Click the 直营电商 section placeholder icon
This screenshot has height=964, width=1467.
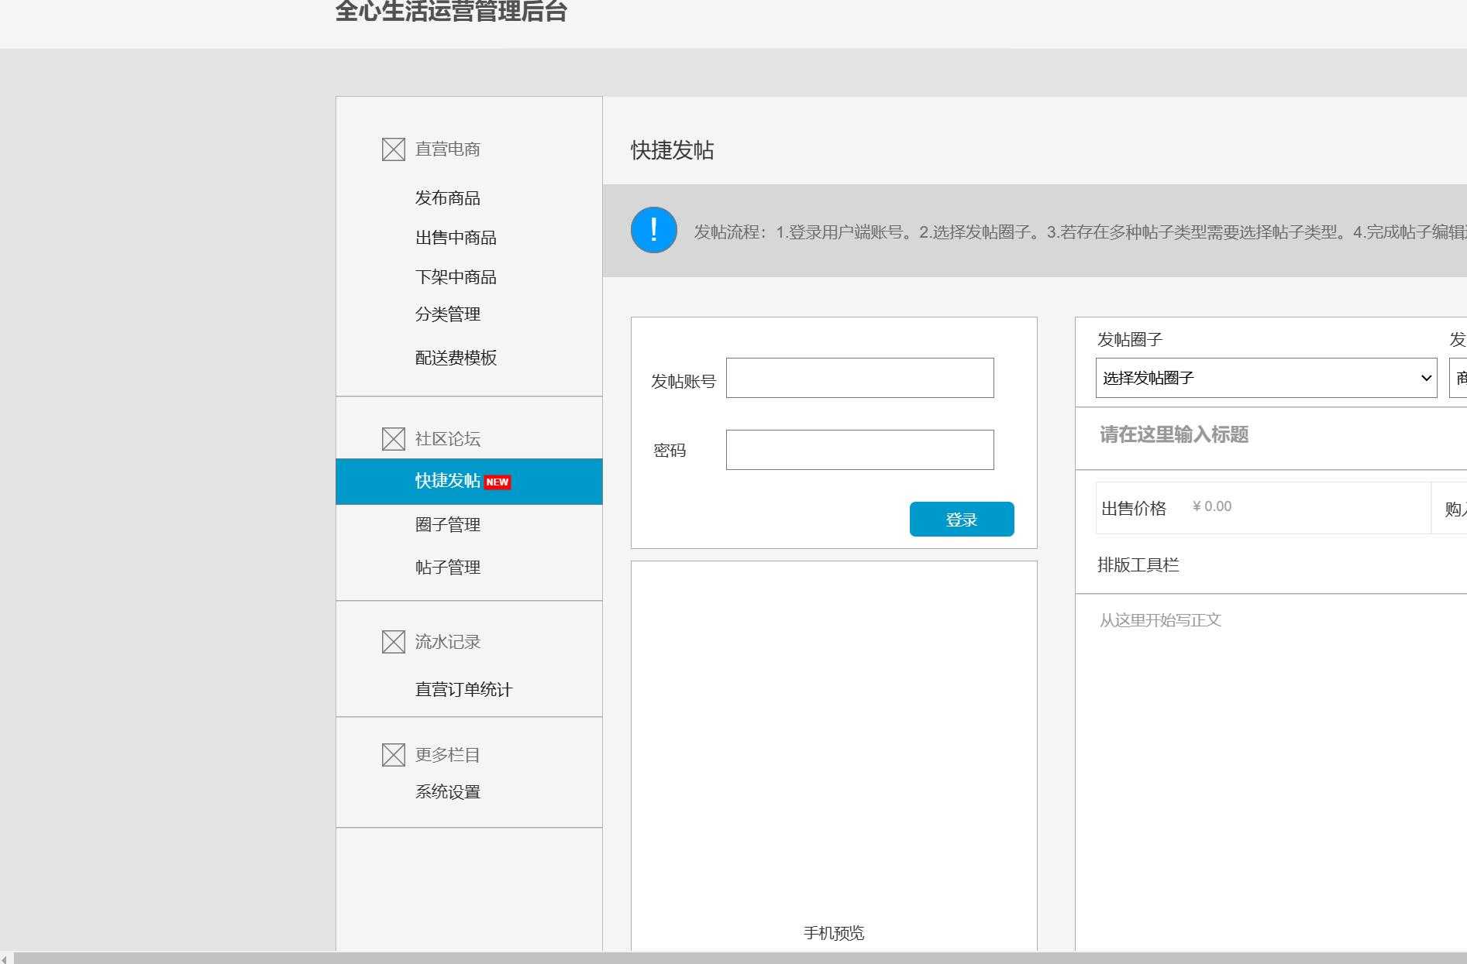[x=391, y=149]
